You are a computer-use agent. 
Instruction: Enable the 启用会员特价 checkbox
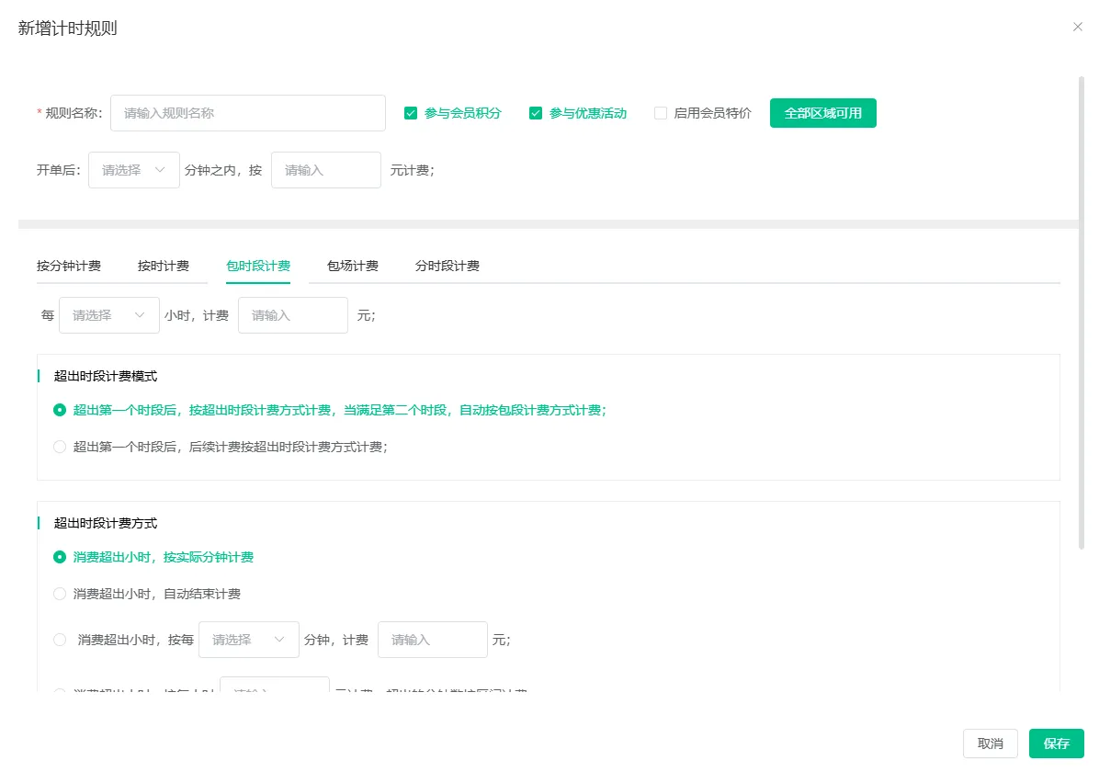661,112
